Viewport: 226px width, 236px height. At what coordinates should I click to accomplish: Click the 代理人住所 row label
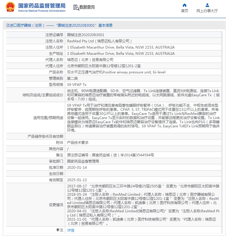click(x=54, y=66)
